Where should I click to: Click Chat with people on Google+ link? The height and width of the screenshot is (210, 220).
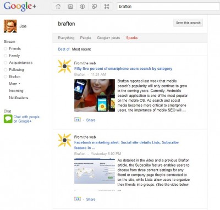(26, 119)
